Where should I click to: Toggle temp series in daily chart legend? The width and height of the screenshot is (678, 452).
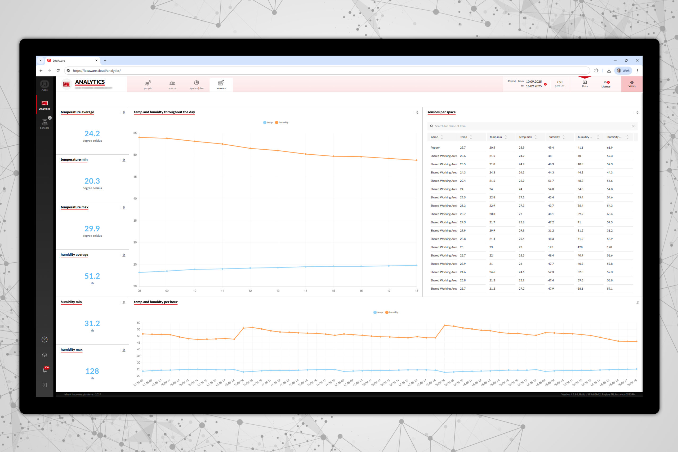267,123
